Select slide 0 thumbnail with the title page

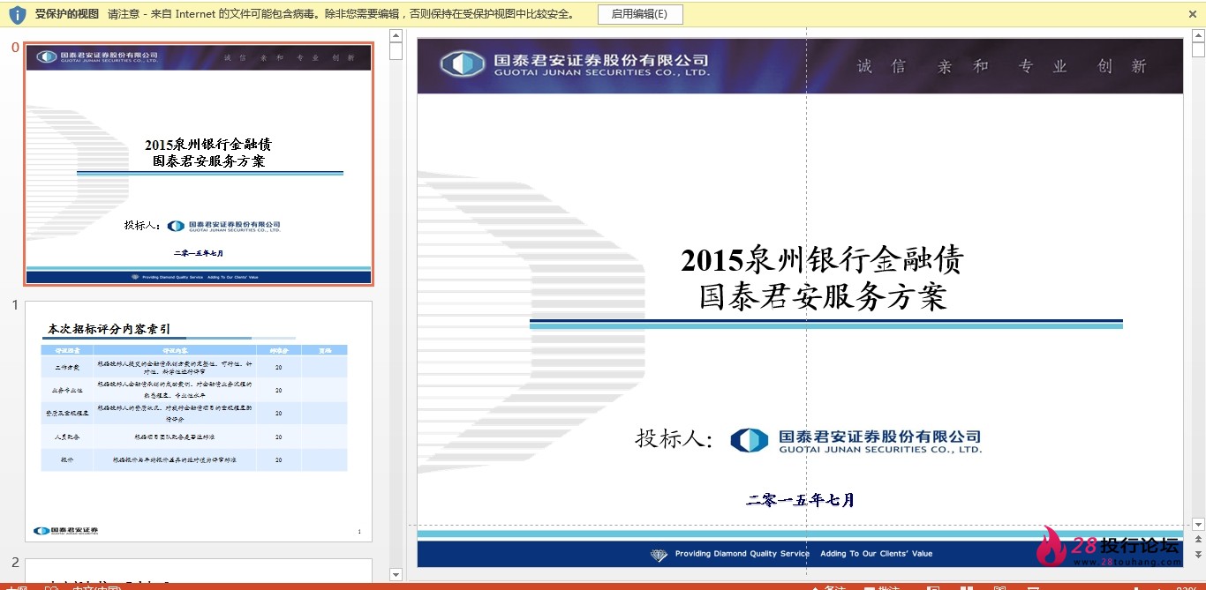pos(199,164)
